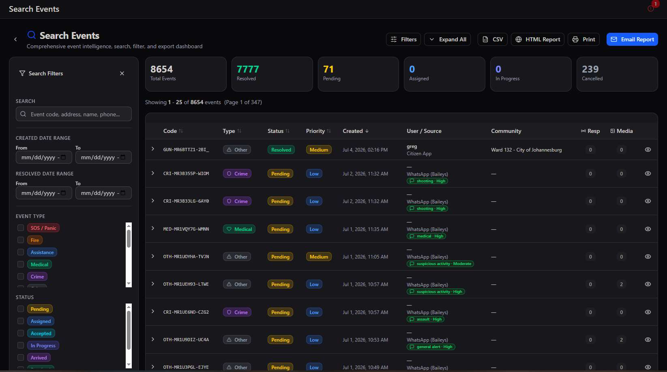This screenshot has width=667, height=372.
Task: Check the Medical event type filter
Action: click(21, 264)
